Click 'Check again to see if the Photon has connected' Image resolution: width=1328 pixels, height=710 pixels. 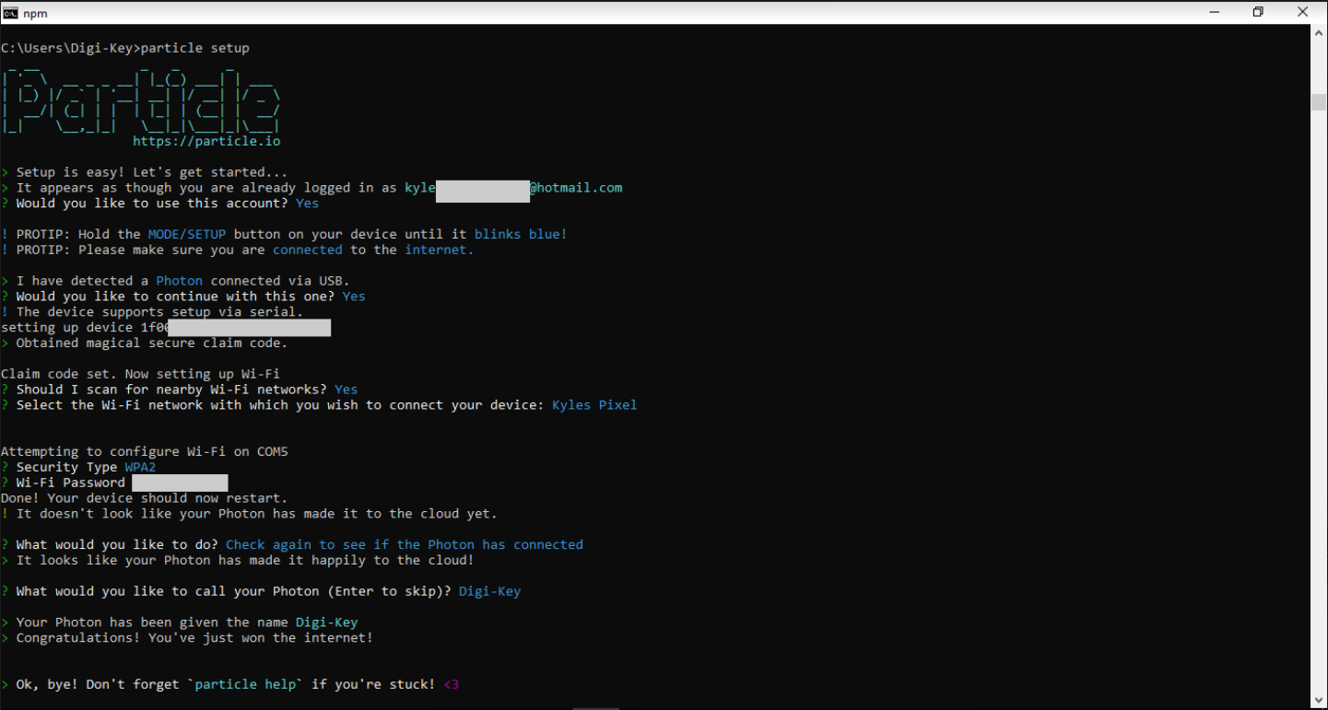pos(405,544)
